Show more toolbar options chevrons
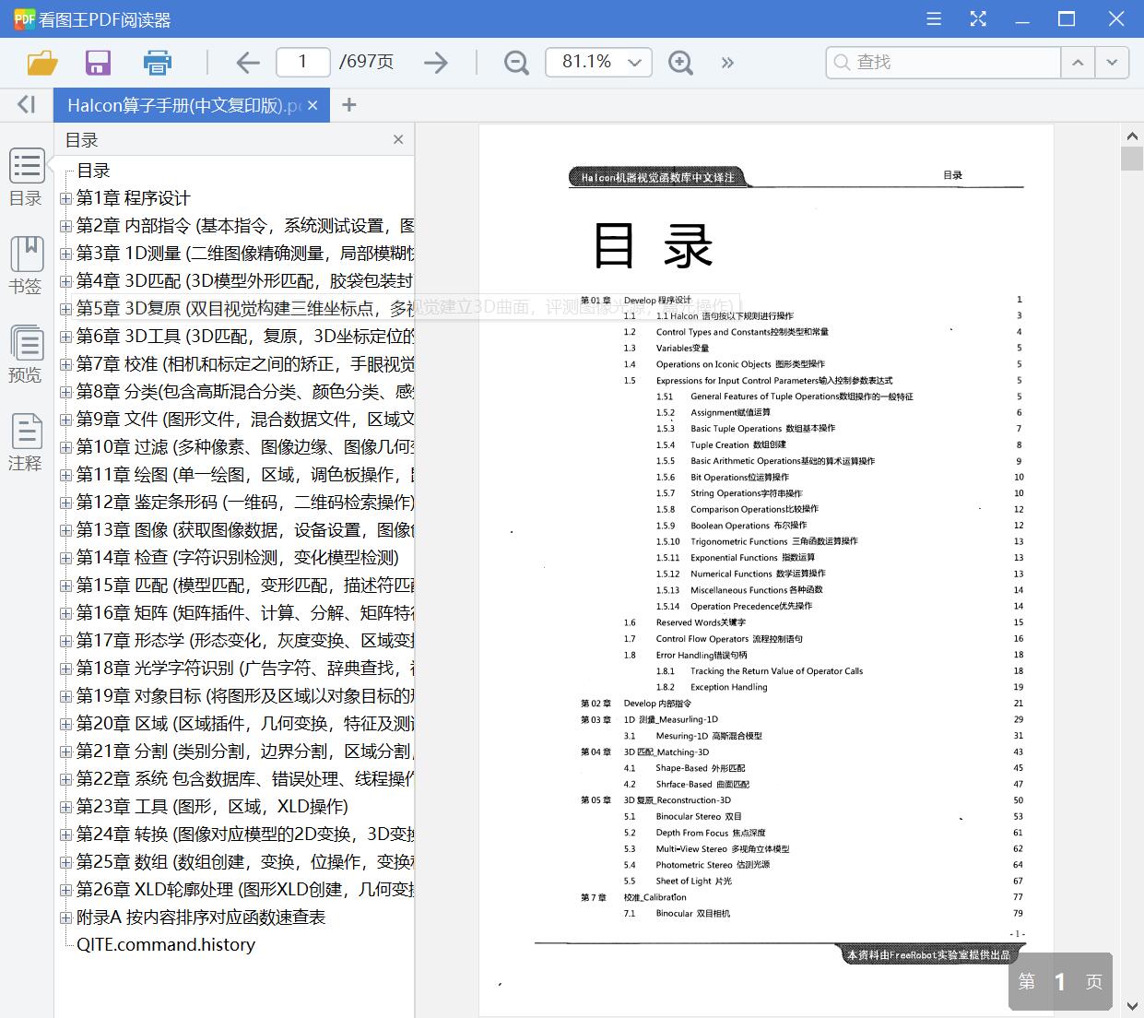The image size is (1144, 1018). tap(727, 63)
